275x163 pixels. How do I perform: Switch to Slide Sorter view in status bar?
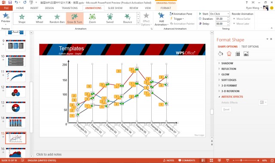coord(211,160)
